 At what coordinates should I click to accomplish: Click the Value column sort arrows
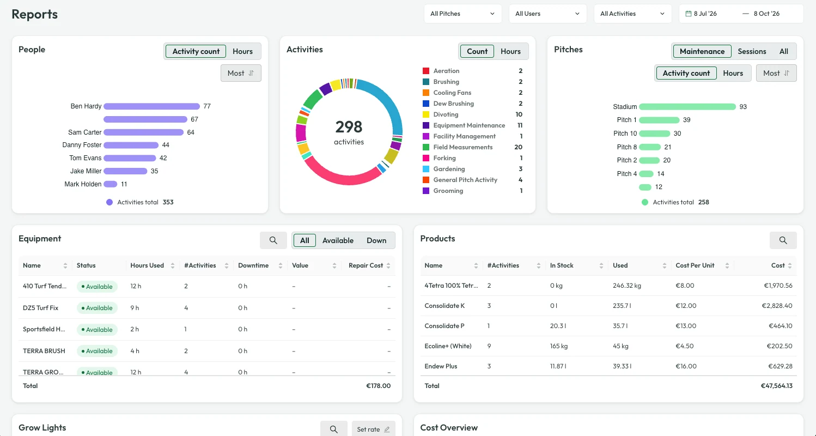[334, 265]
